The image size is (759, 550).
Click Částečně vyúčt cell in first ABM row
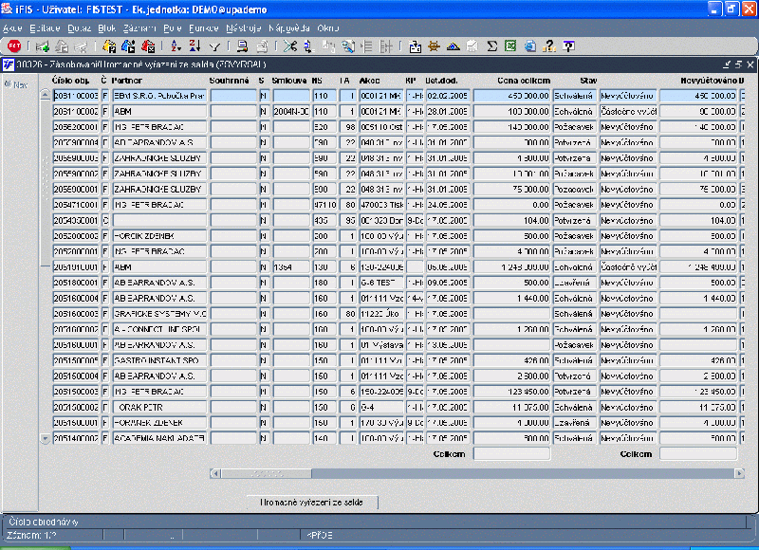pyautogui.click(x=628, y=111)
